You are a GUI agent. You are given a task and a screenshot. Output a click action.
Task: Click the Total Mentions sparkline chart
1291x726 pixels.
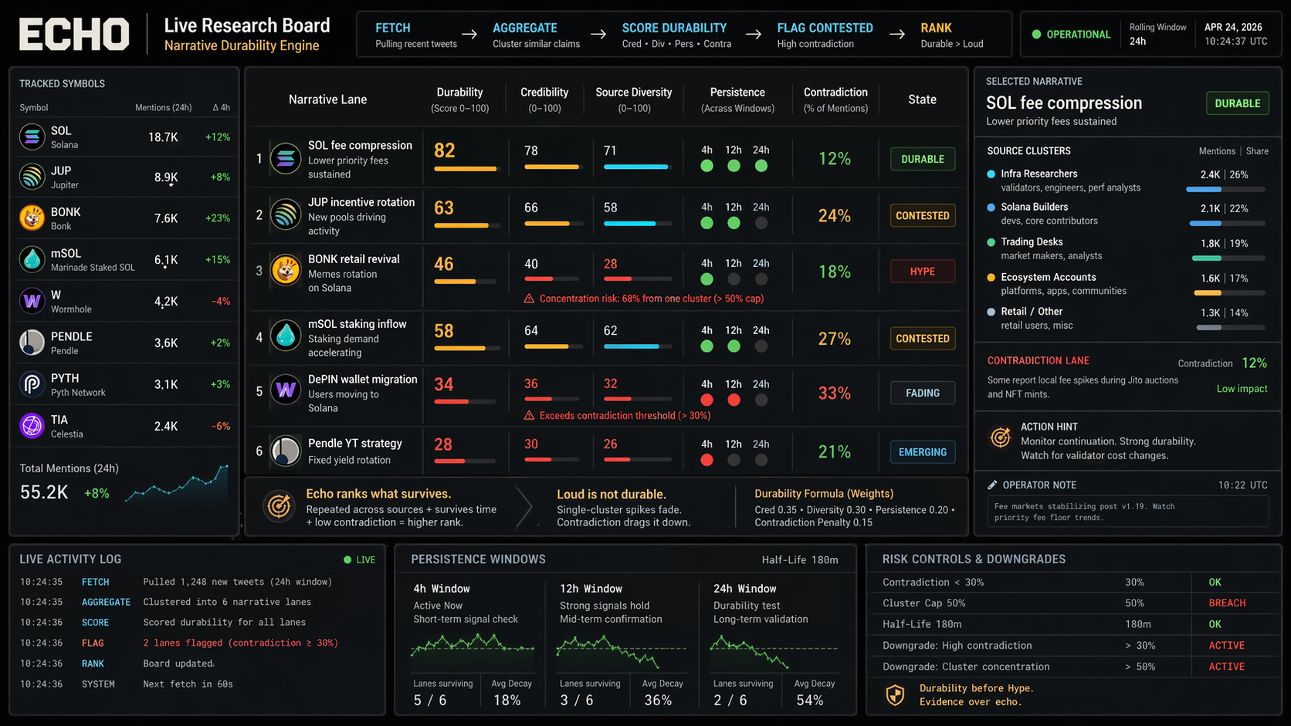[177, 484]
